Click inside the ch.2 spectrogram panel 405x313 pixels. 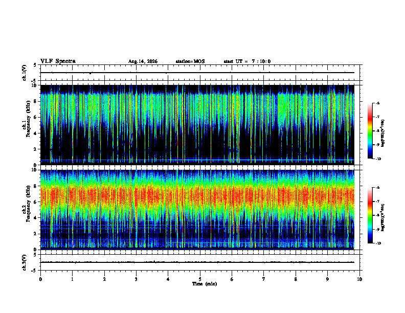197,210
